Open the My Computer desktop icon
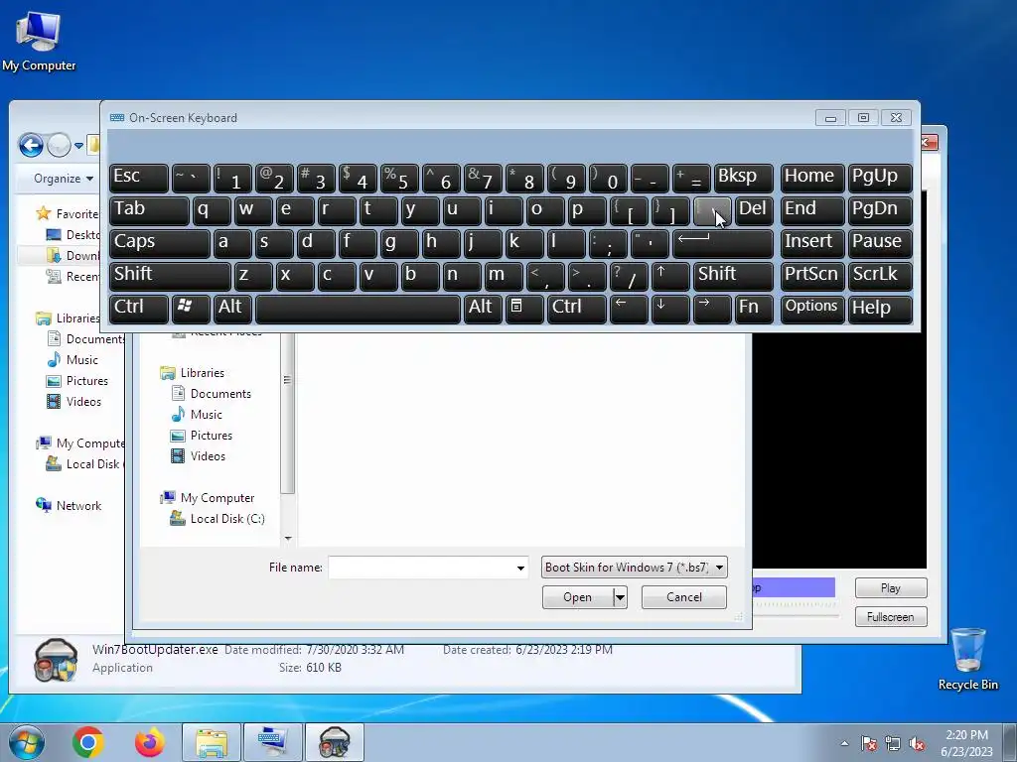This screenshot has width=1017, height=762. (x=39, y=40)
